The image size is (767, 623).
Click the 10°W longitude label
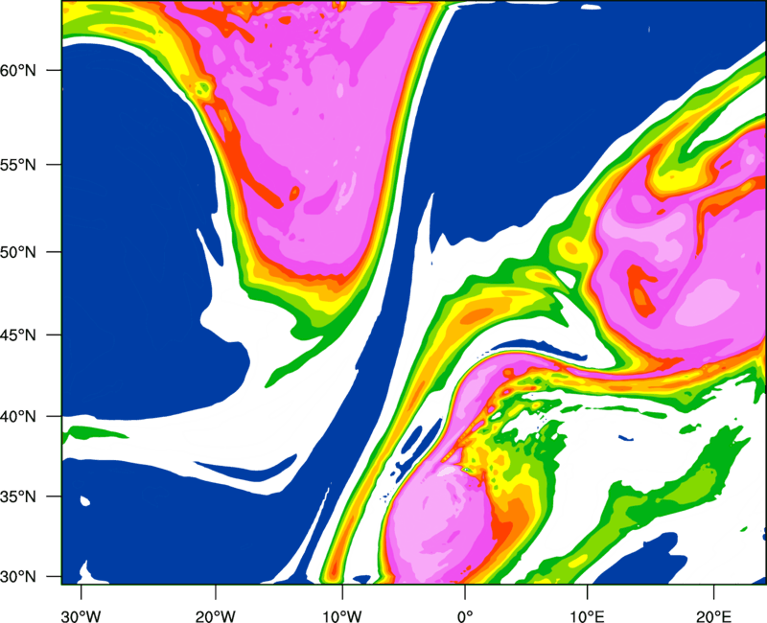point(342,616)
